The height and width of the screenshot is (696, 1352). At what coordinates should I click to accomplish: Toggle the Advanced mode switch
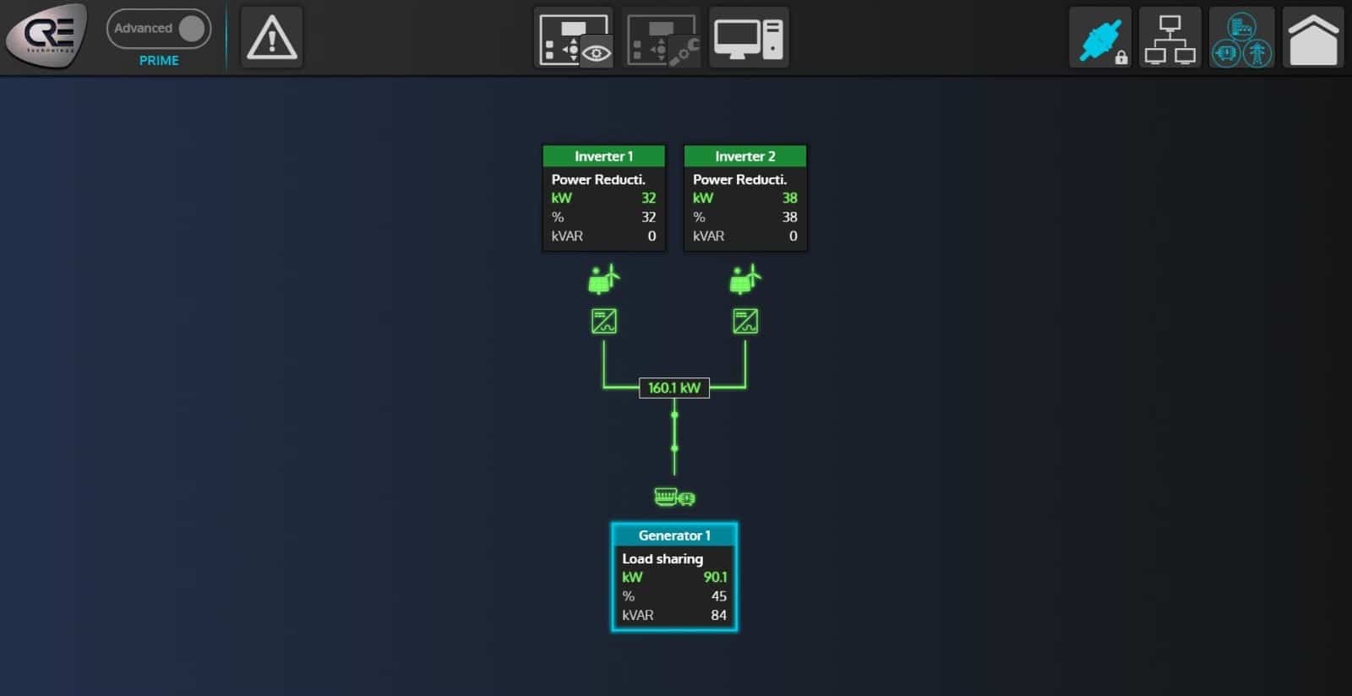[x=159, y=29]
